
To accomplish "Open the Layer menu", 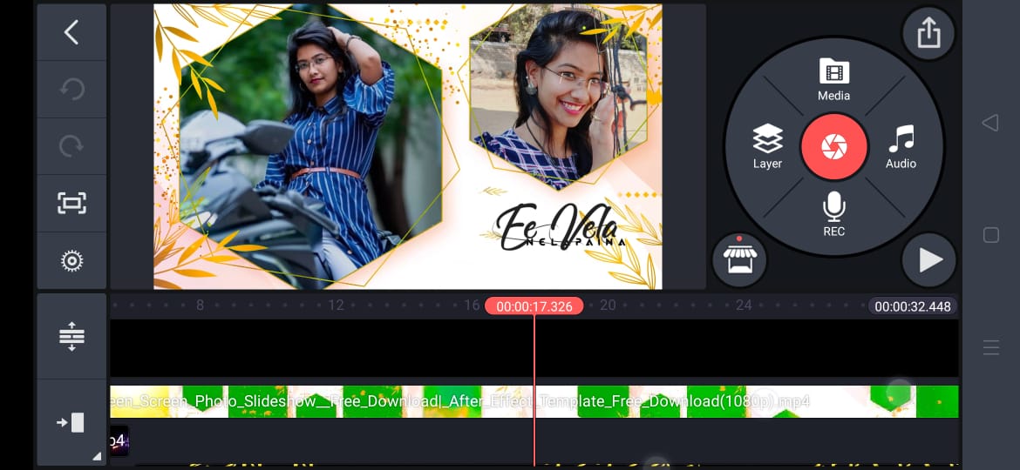I will click(x=767, y=146).
